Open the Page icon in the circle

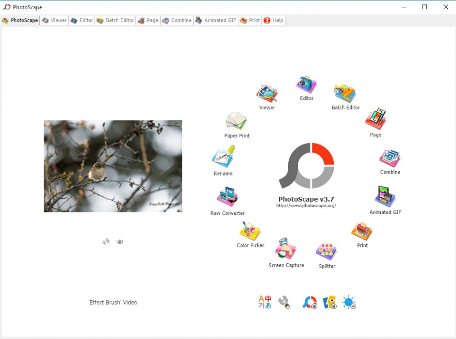pos(375,119)
